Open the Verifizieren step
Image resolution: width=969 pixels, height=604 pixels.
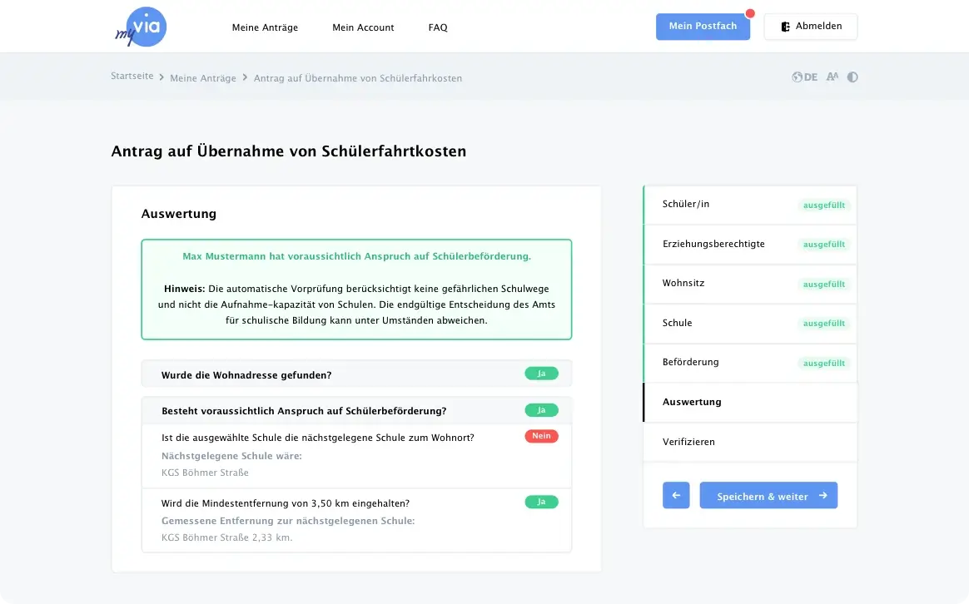[688, 442]
